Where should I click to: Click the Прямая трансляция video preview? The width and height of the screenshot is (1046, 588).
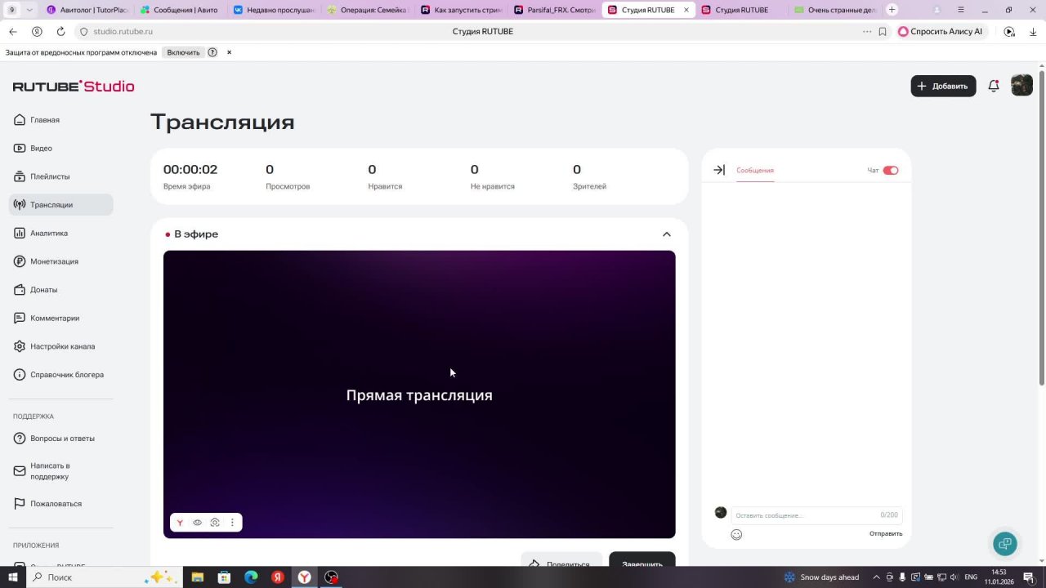click(419, 394)
